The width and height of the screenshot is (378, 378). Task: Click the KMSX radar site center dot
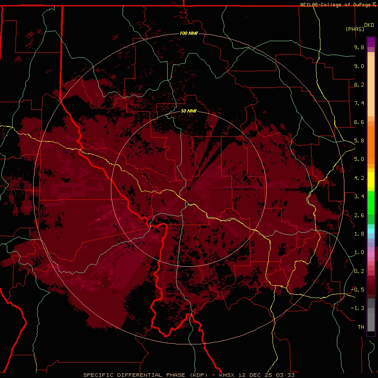click(189, 189)
